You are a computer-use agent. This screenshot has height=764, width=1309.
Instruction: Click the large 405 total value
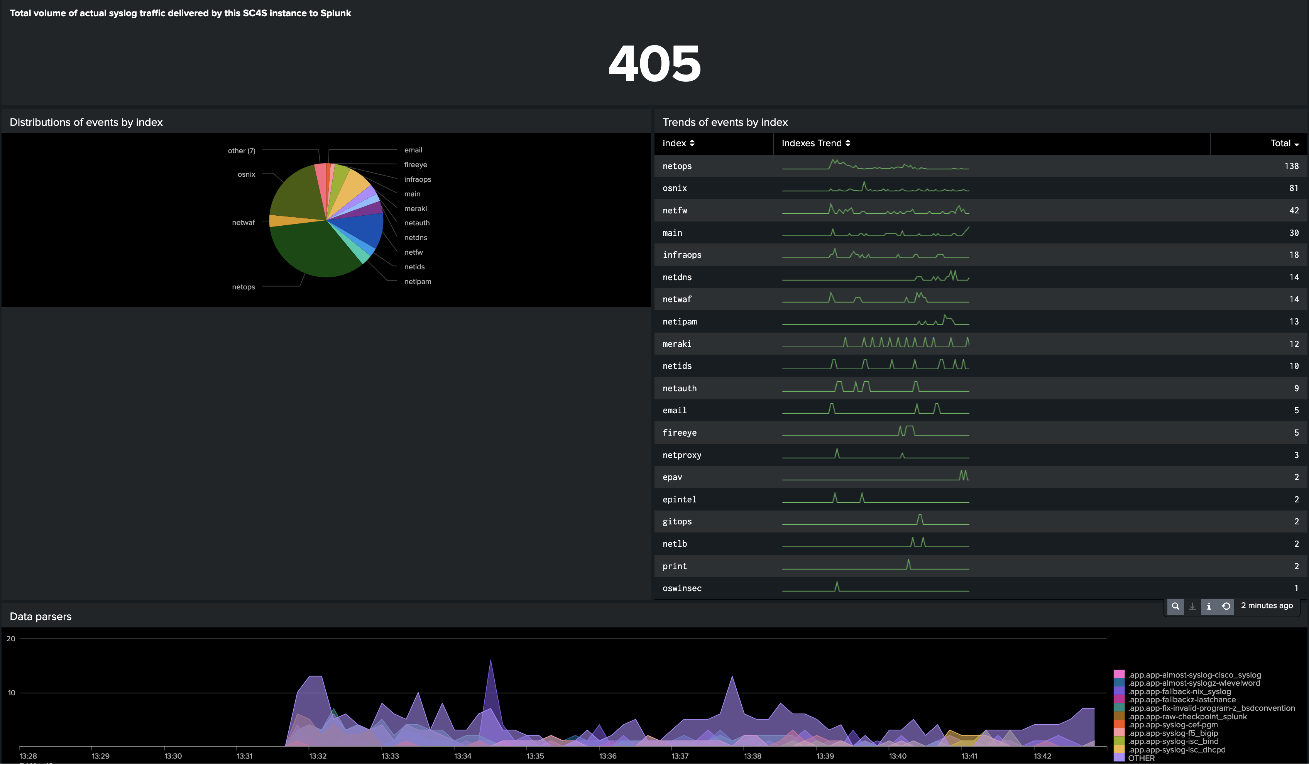(x=654, y=63)
